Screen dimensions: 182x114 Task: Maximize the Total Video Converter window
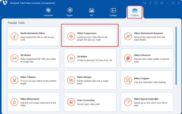(x=173, y=3)
